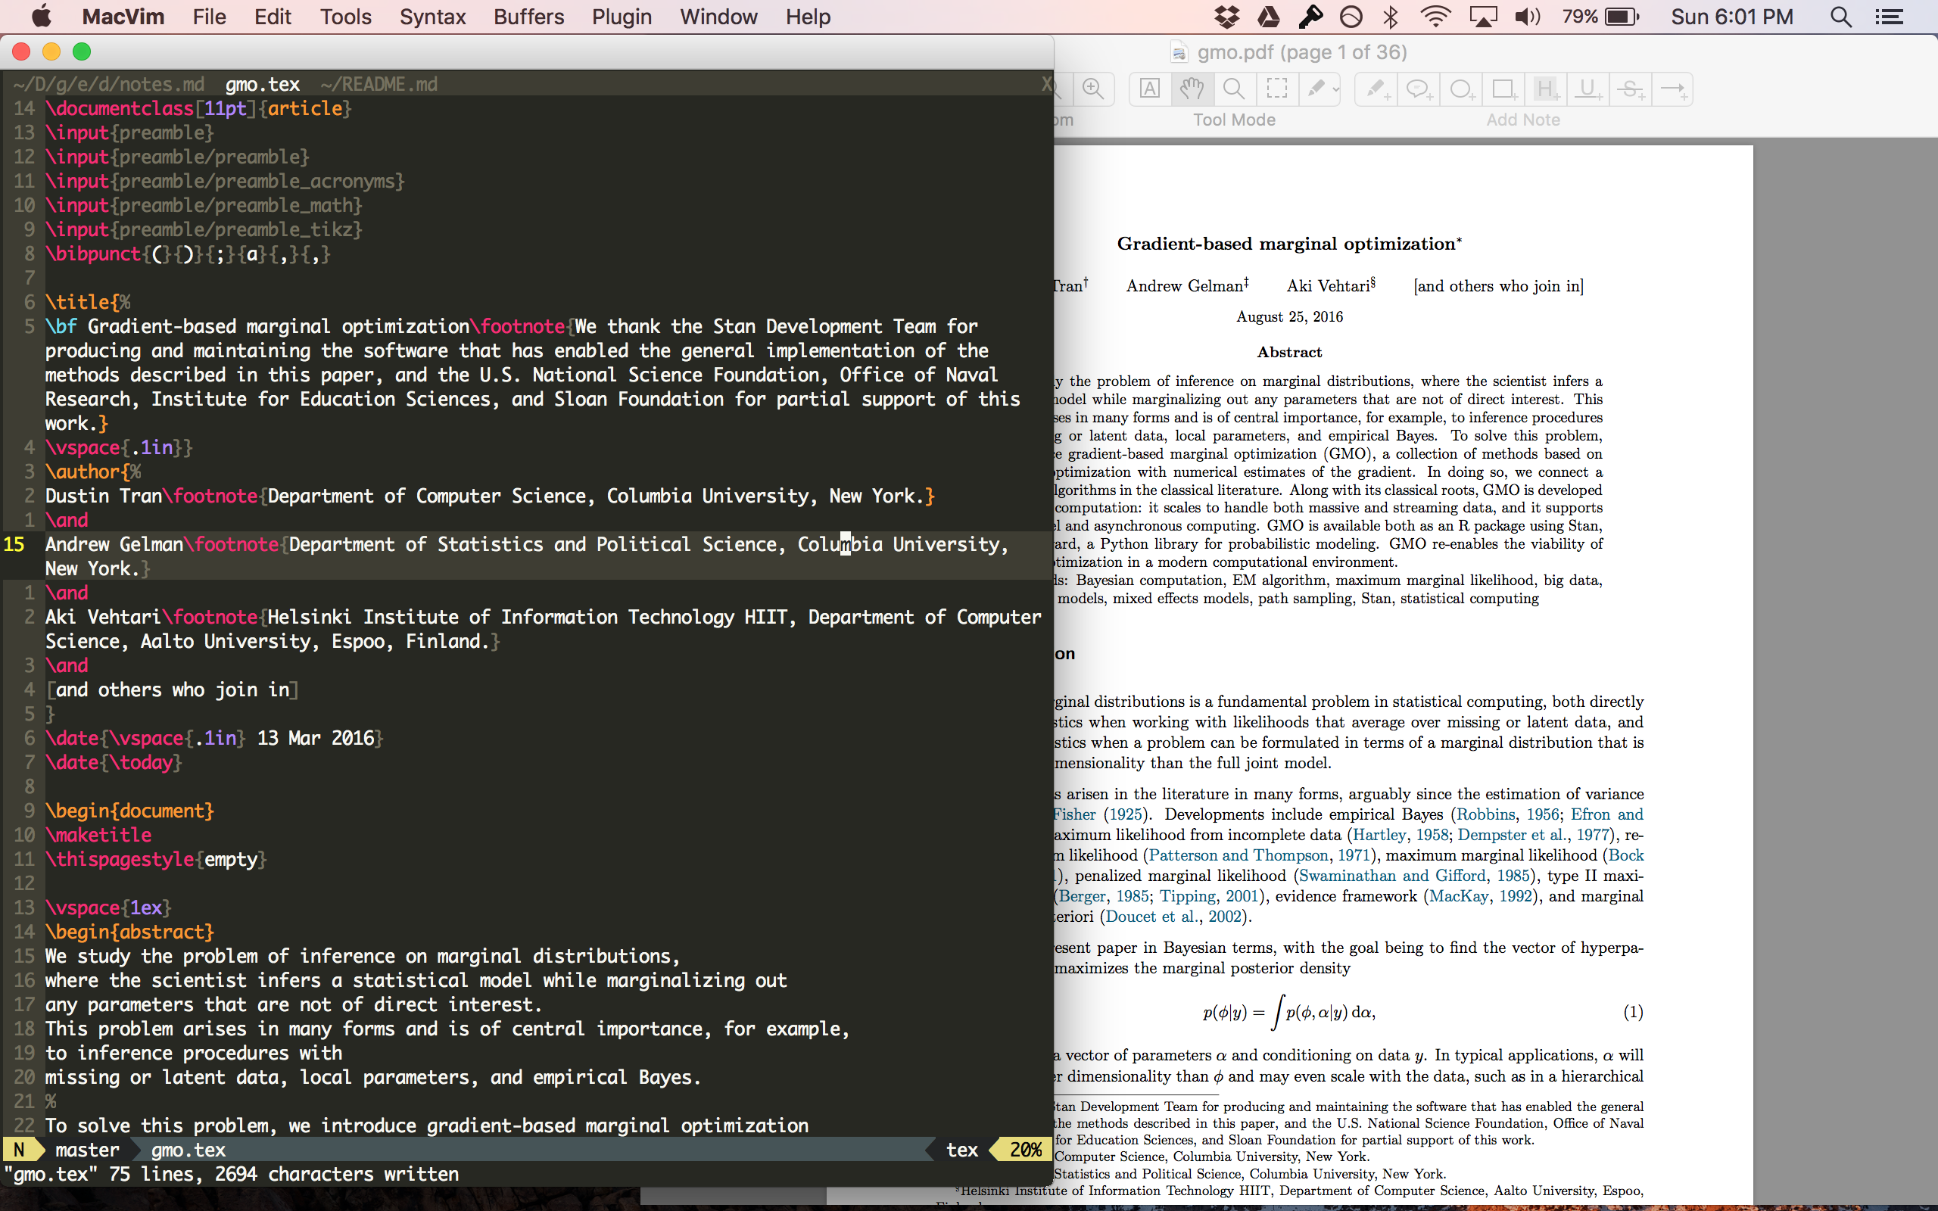Choose the rectangular selection tool
This screenshot has height=1211, width=1938.
click(x=1276, y=89)
